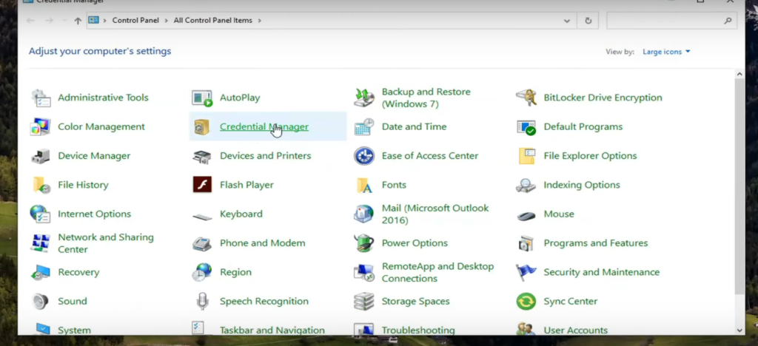Click the Sound link text
Screen dimensions: 758x346
73,301
